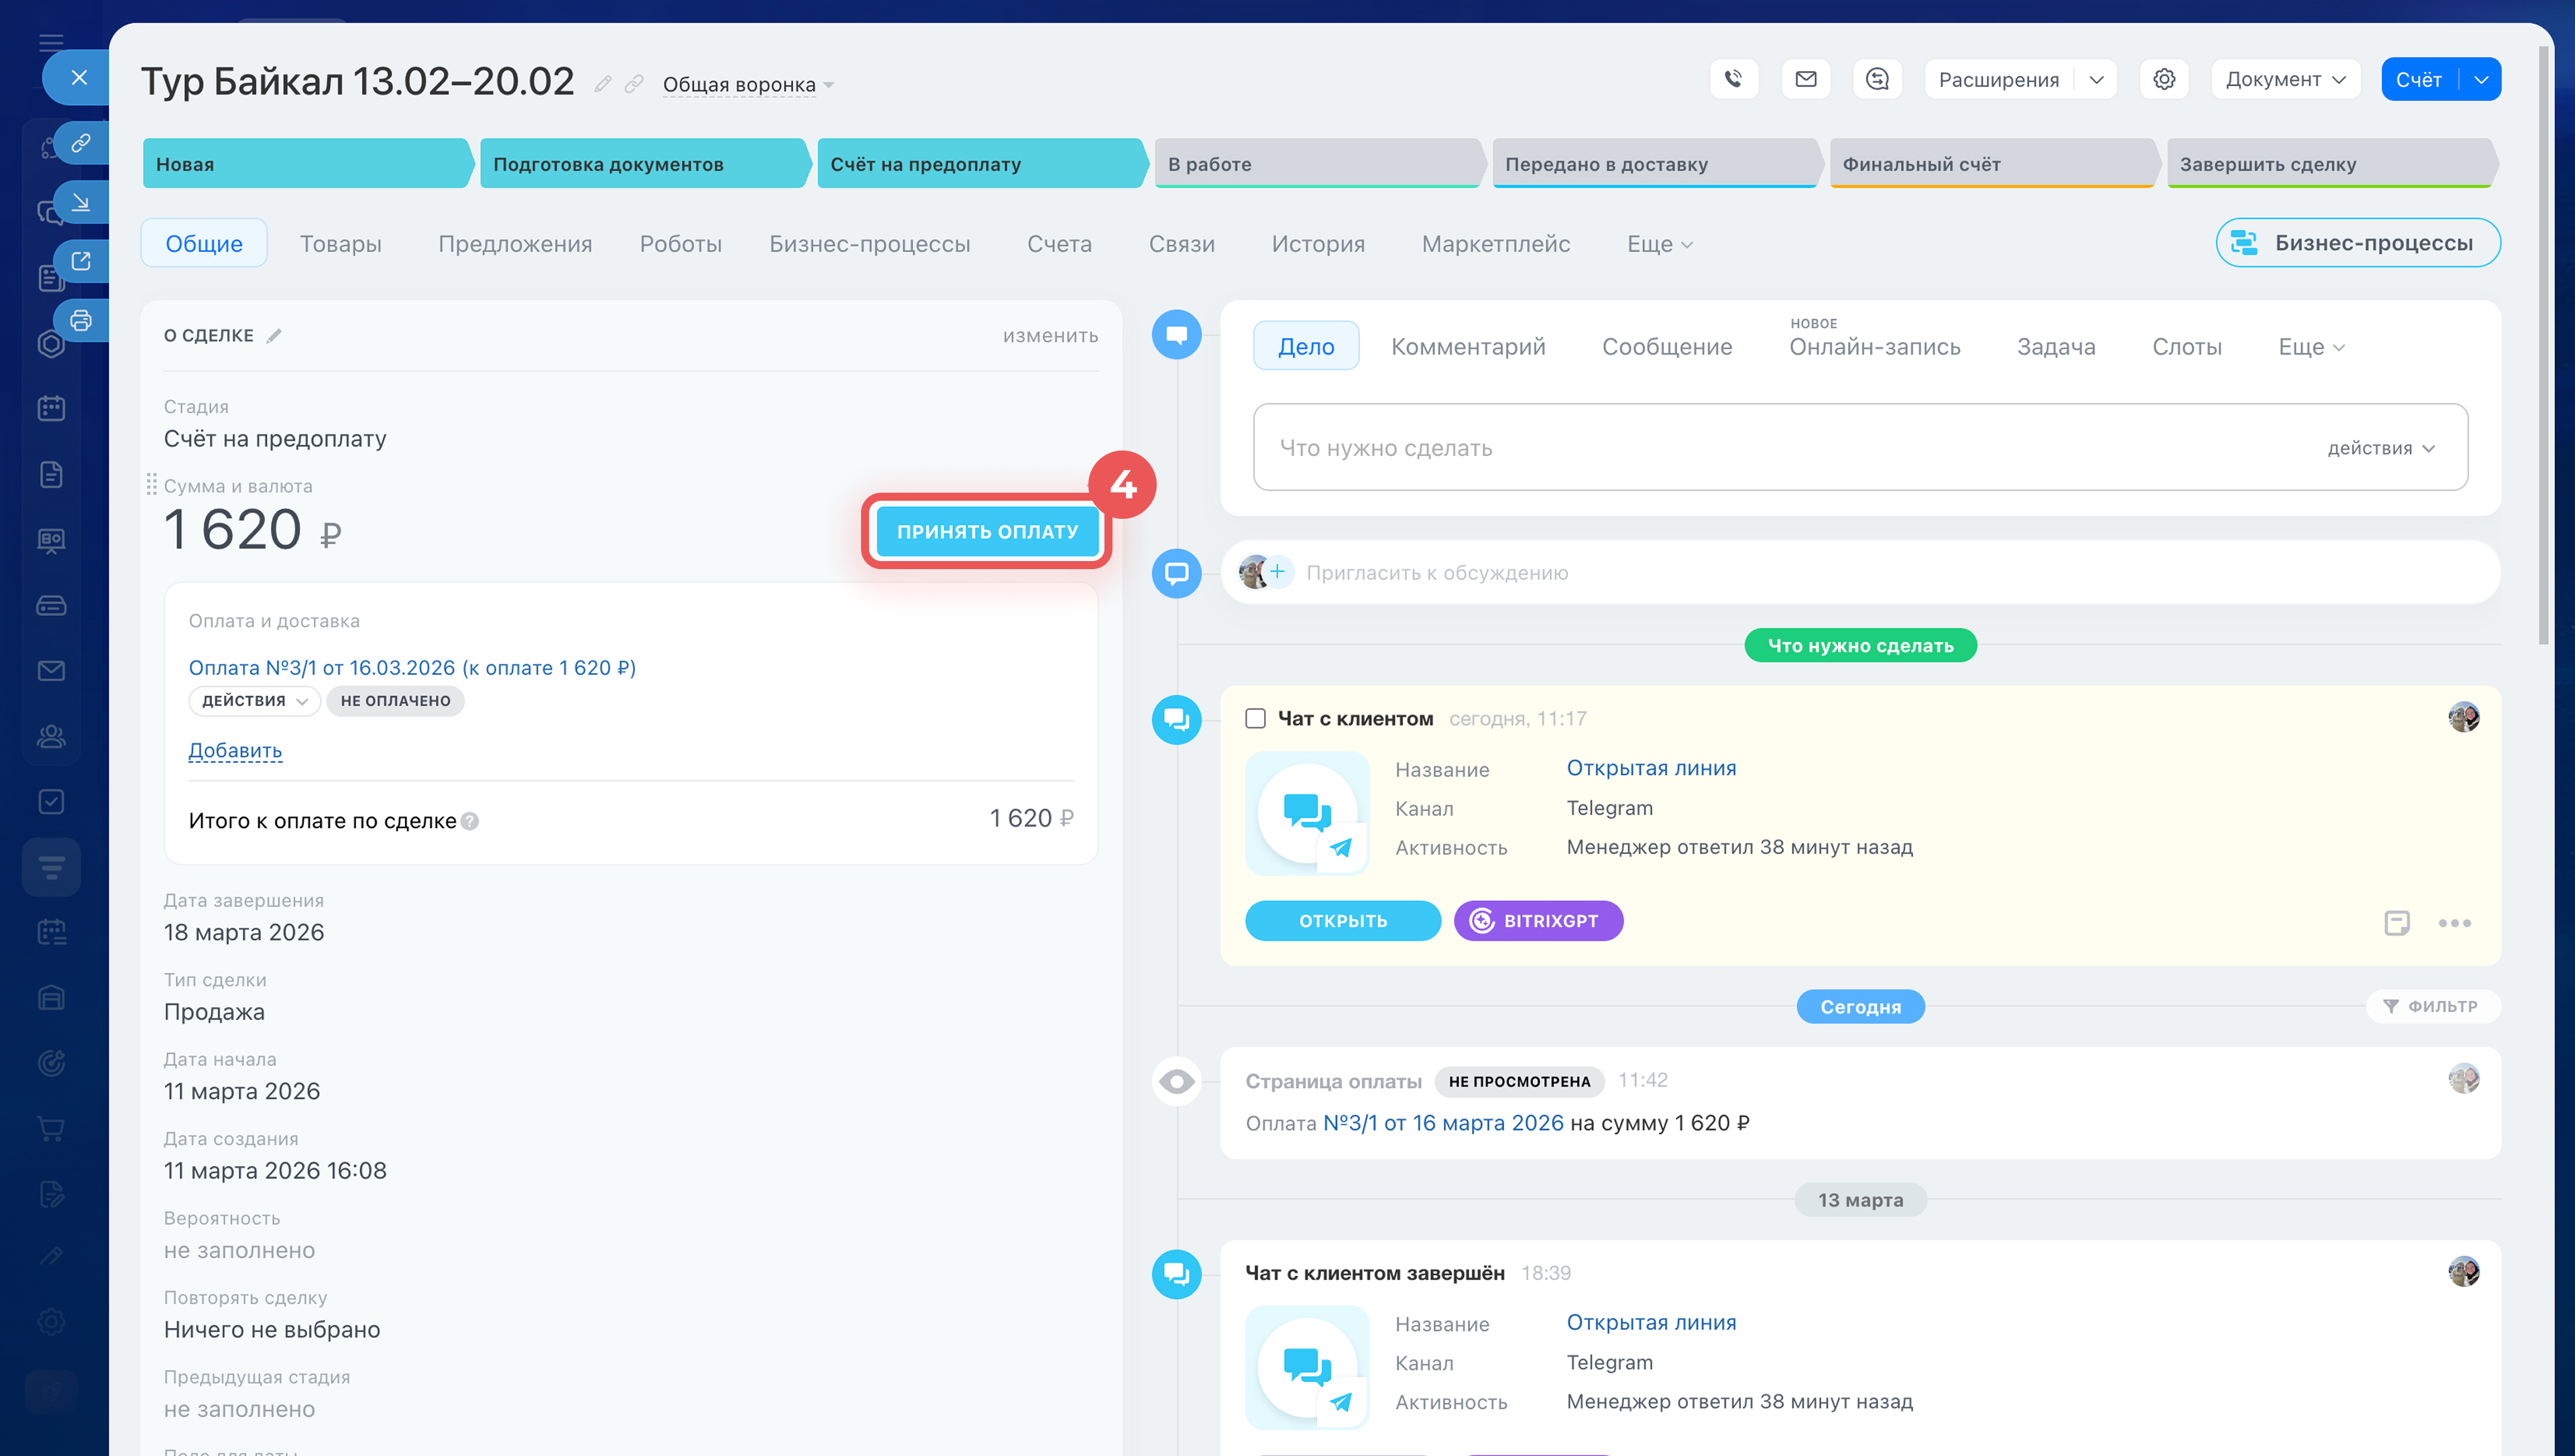The width and height of the screenshot is (2575, 1456).
Task: Click the Добавить link in payment block
Action: point(235,750)
